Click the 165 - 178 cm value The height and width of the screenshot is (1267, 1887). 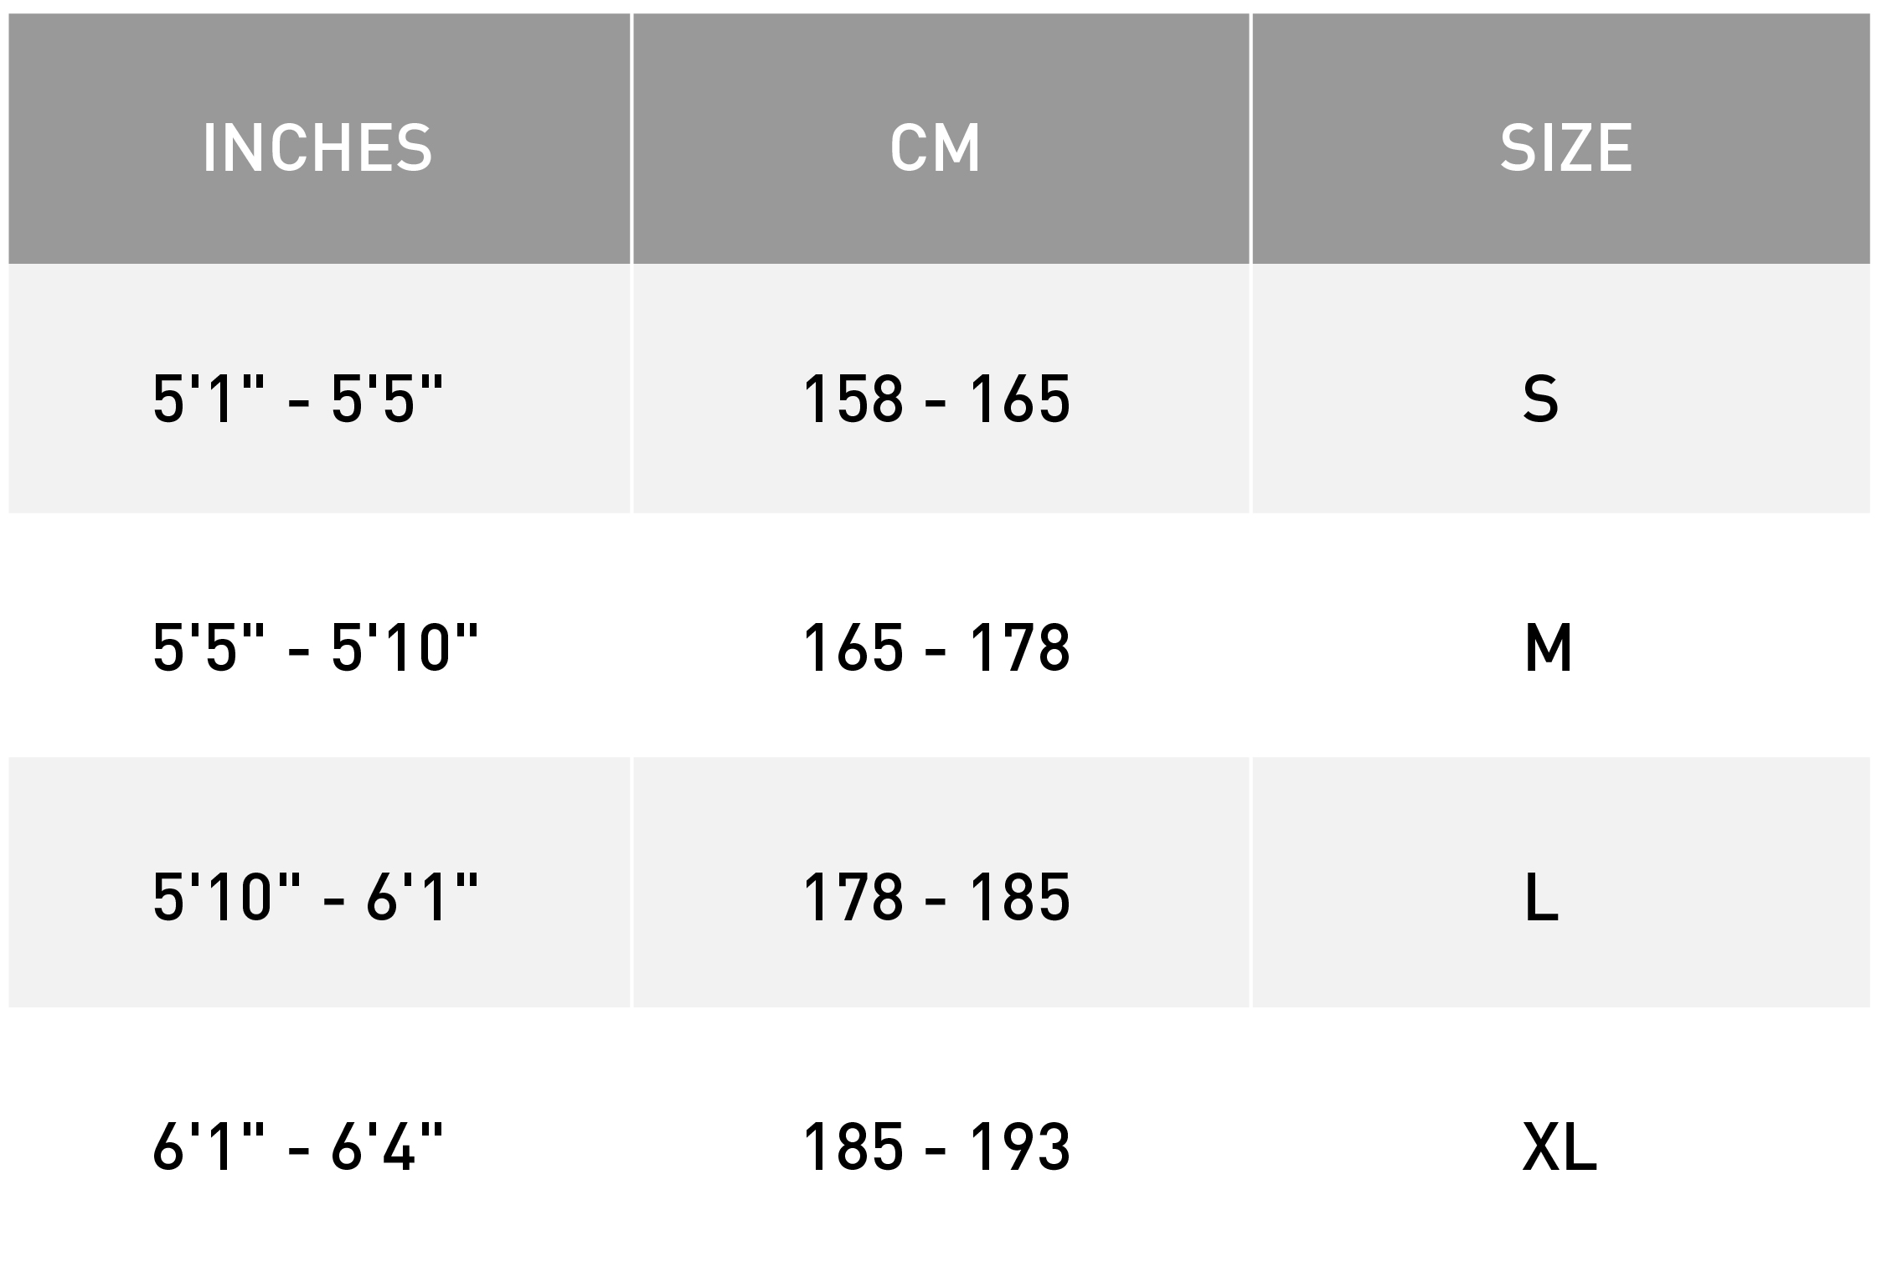936,647
